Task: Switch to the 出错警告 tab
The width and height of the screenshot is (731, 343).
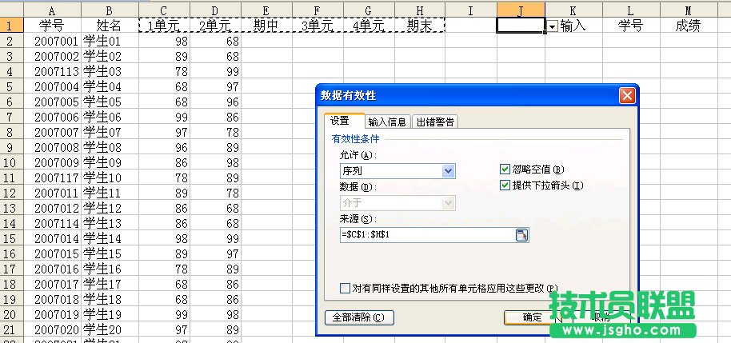Action: point(435,122)
